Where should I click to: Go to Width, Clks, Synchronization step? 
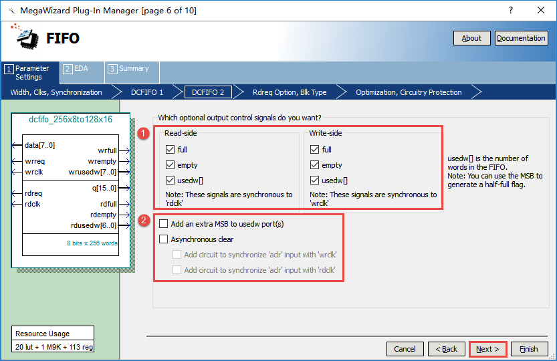pos(56,92)
